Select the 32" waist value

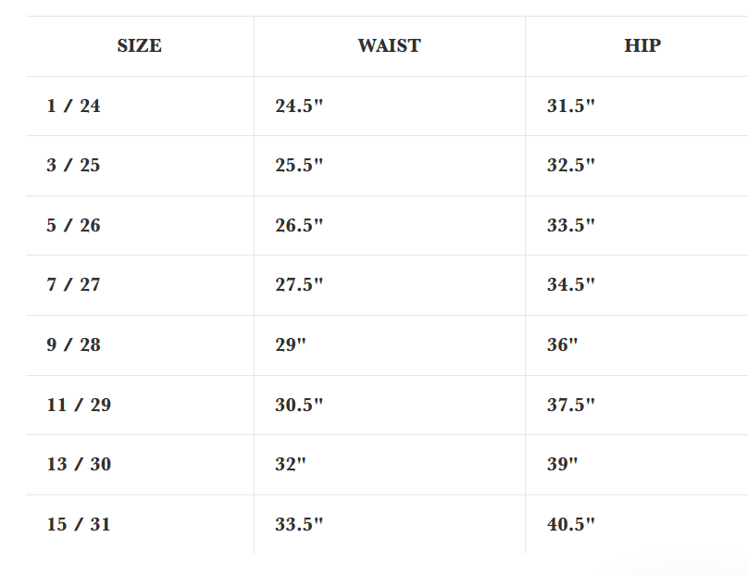coord(291,465)
